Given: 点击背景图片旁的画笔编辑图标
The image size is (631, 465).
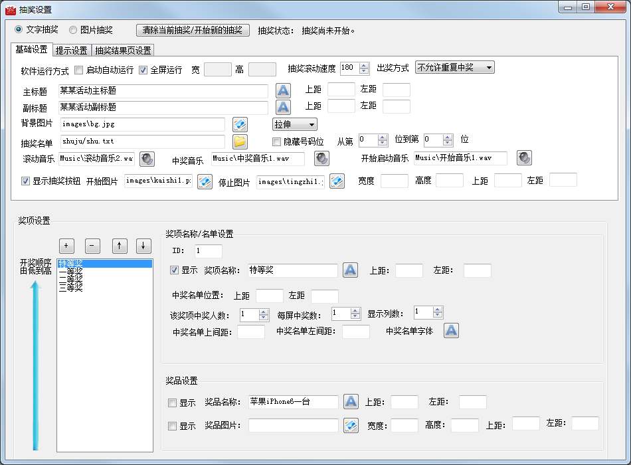Looking at the screenshot, I should [240, 124].
